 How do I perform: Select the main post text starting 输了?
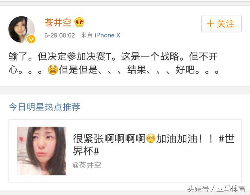pos(114,63)
